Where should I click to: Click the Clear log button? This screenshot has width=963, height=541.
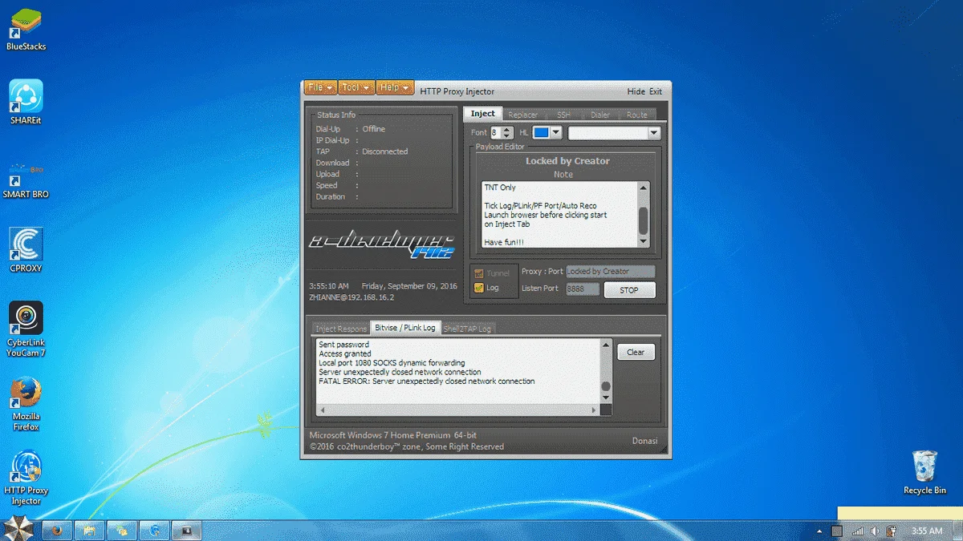coord(636,352)
